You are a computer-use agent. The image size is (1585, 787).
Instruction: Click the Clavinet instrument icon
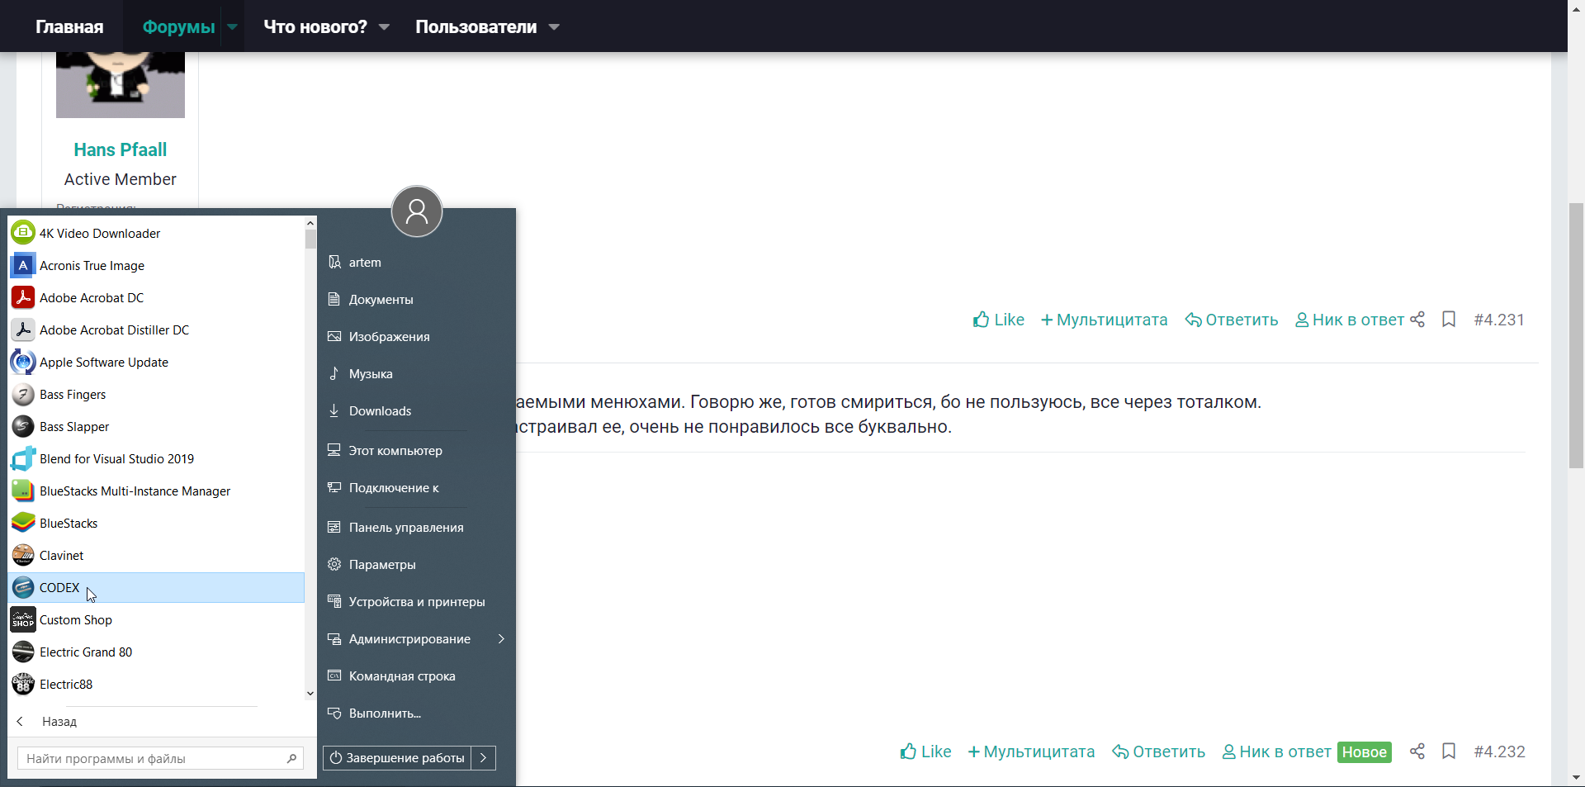pos(23,555)
